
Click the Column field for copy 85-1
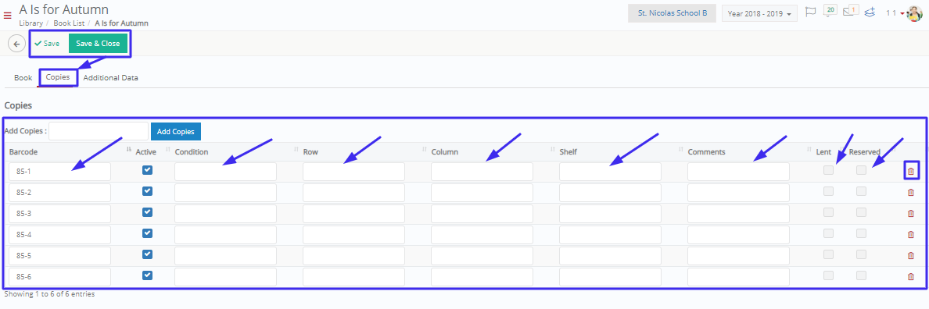click(482, 172)
